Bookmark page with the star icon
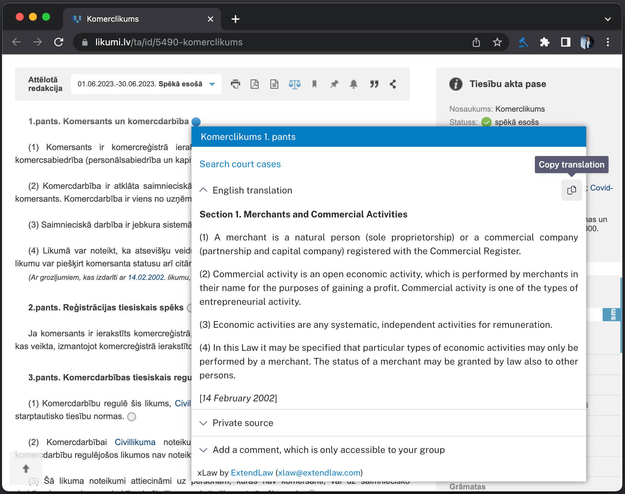Image resolution: width=625 pixels, height=494 pixels. click(x=497, y=42)
